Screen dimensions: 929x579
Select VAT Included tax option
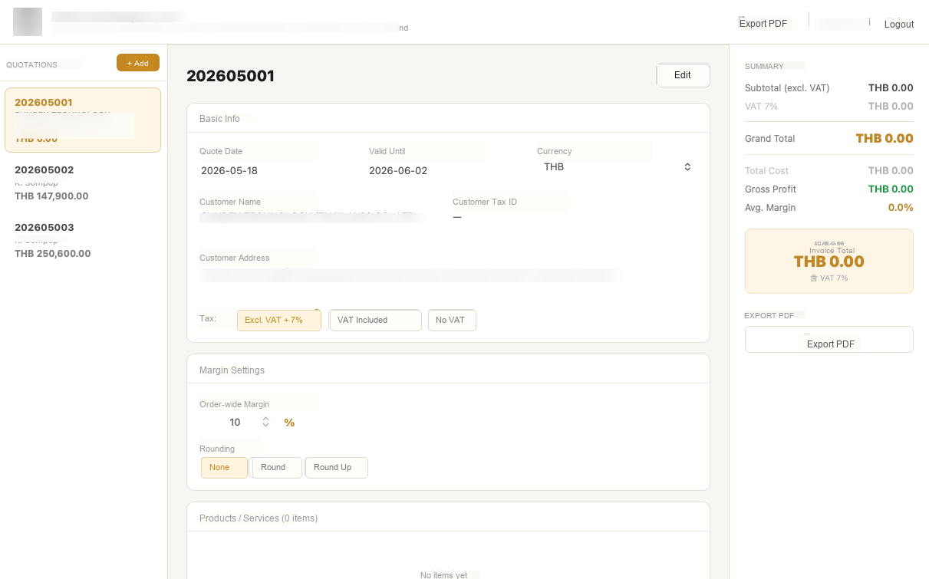coord(375,320)
